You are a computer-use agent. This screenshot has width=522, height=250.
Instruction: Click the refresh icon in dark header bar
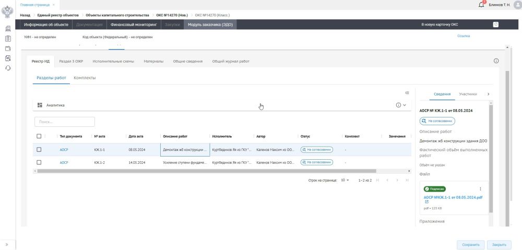pyautogui.click(x=496, y=25)
